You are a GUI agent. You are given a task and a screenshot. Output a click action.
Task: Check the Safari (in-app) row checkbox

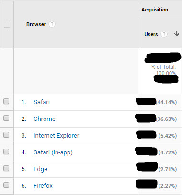click(x=6, y=152)
